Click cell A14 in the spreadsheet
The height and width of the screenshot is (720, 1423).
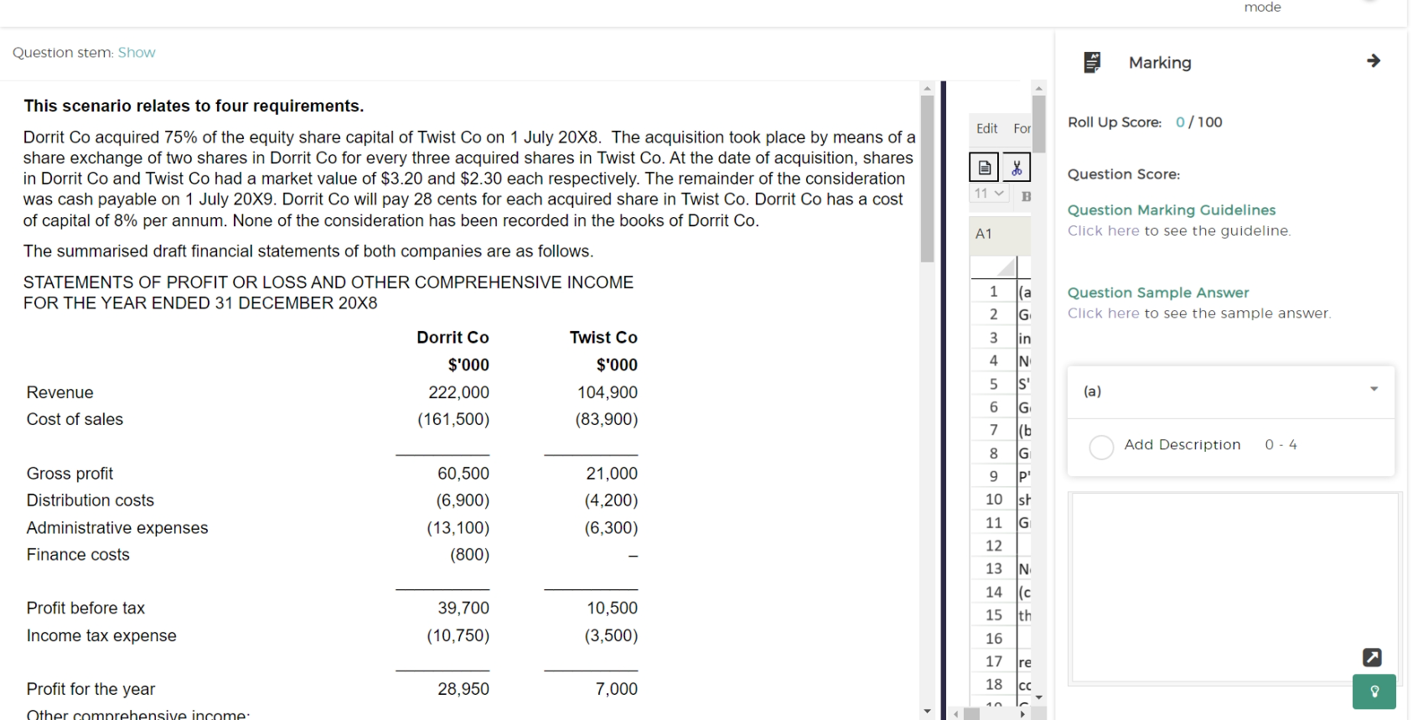(x=1024, y=593)
